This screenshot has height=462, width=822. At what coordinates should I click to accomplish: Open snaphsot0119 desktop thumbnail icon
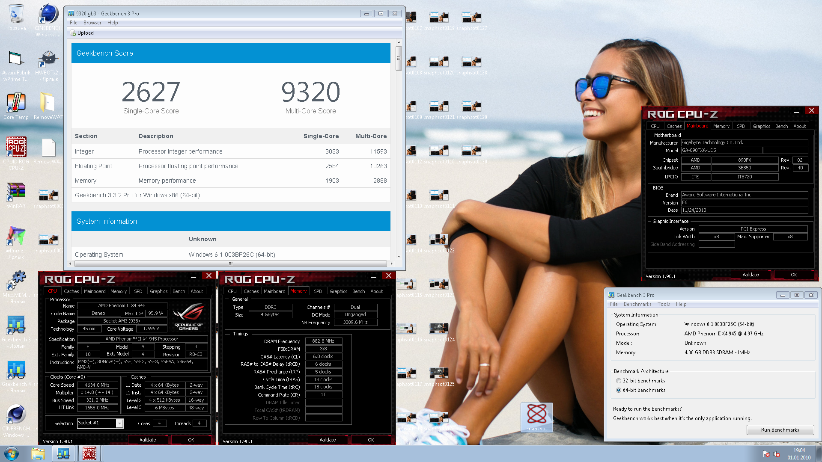439,21
